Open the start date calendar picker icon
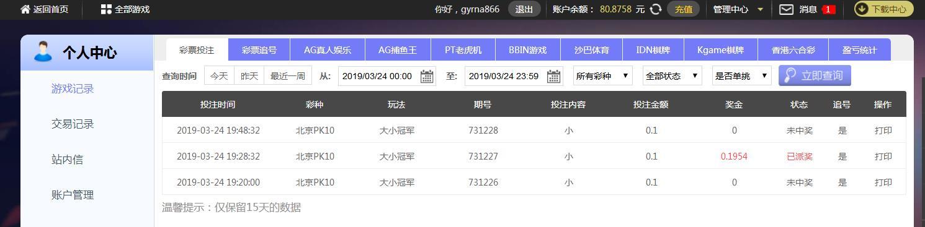 [427, 76]
